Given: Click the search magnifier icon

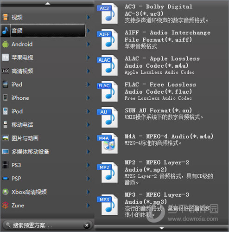Looking at the screenshot, I should [8, 225].
